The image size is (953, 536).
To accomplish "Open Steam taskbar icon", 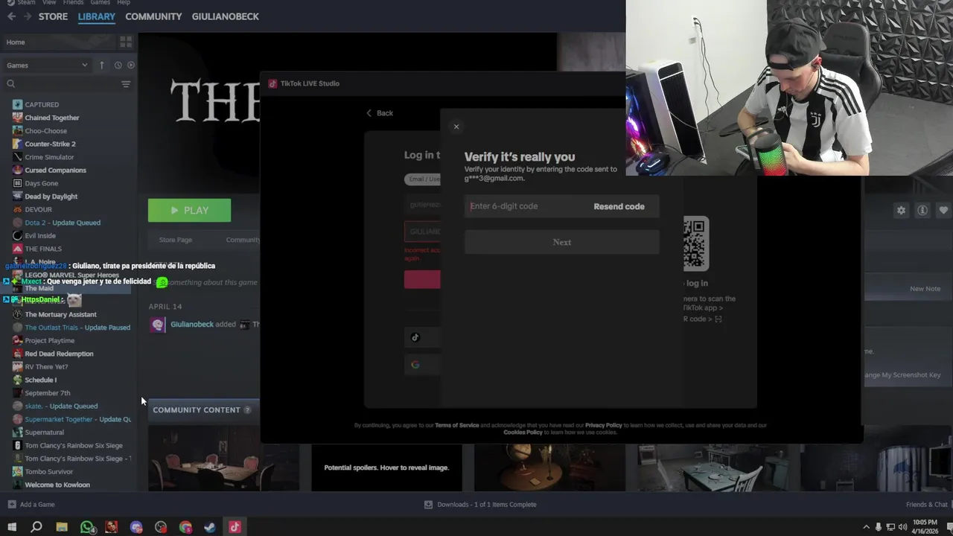I will 211,527.
